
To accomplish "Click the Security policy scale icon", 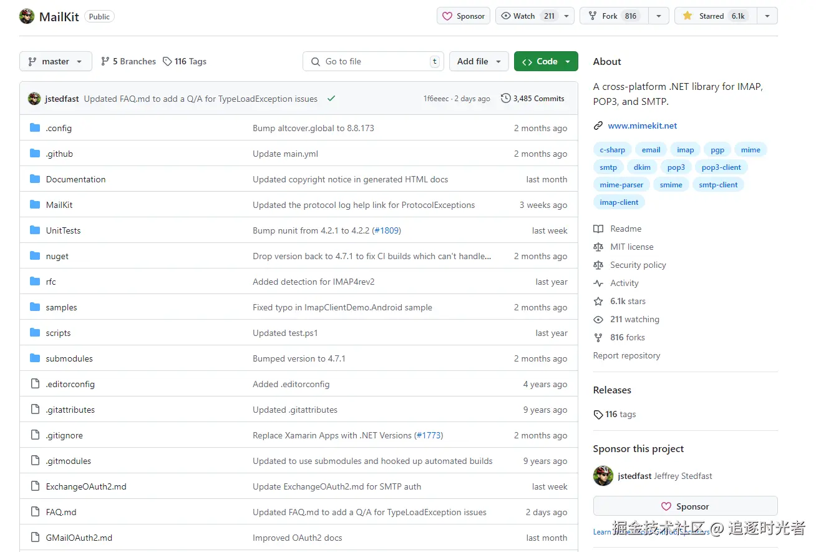I will coord(598,265).
